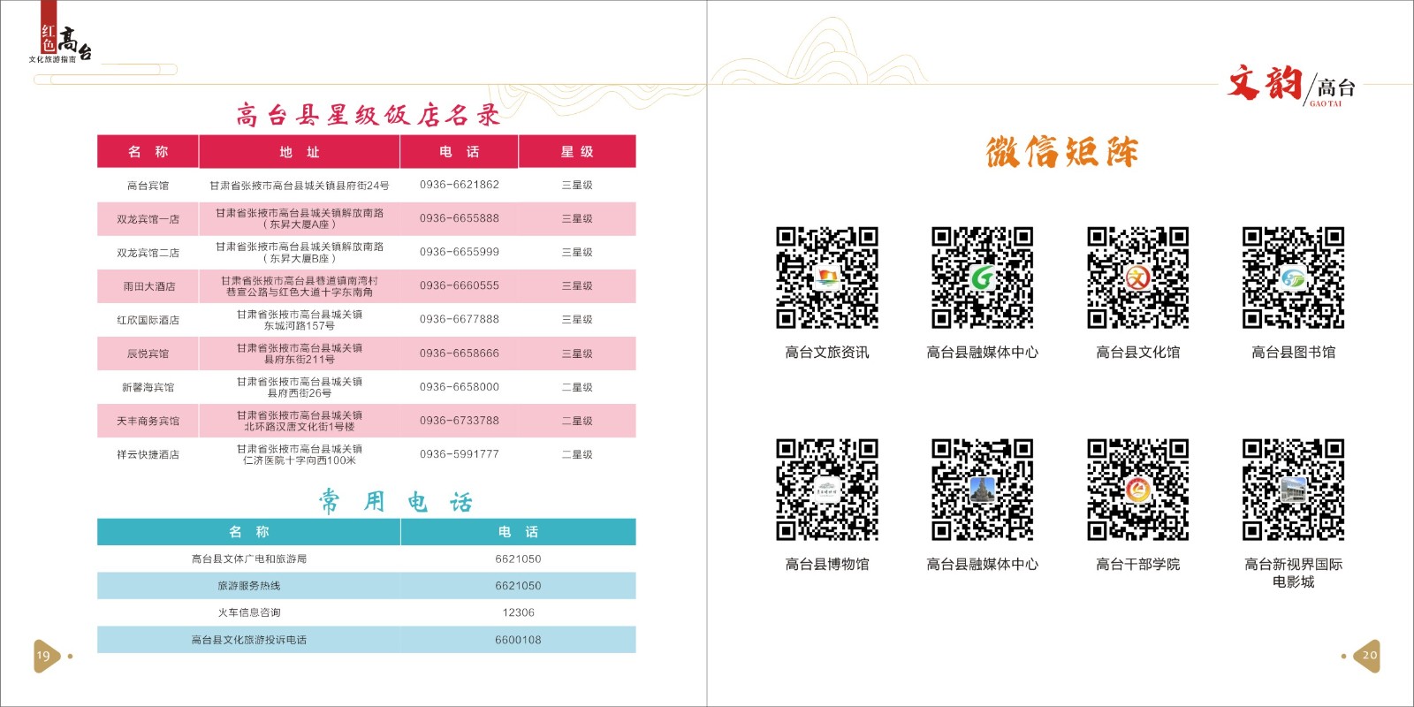The image size is (1414, 707).
Task: Click the 双龙宾馆二店 name cell
Action: pyautogui.click(x=148, y=253)
